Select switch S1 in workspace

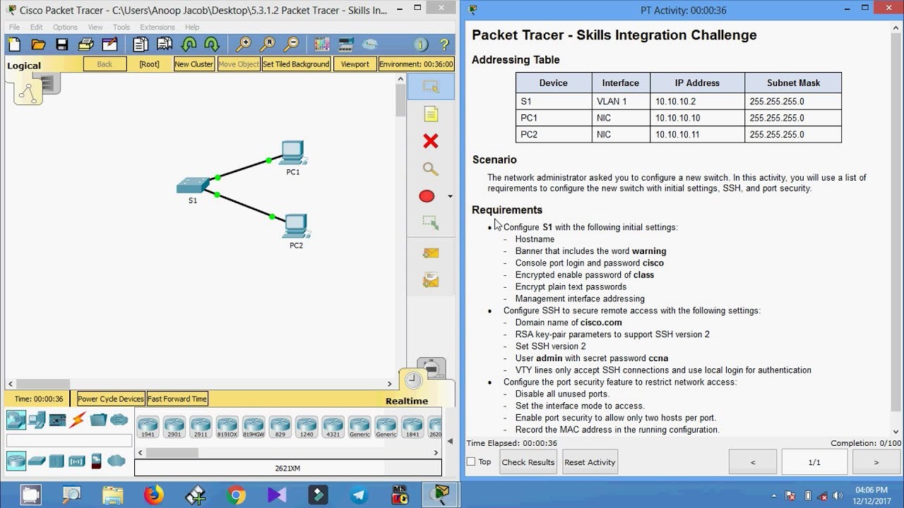(192, 186)
